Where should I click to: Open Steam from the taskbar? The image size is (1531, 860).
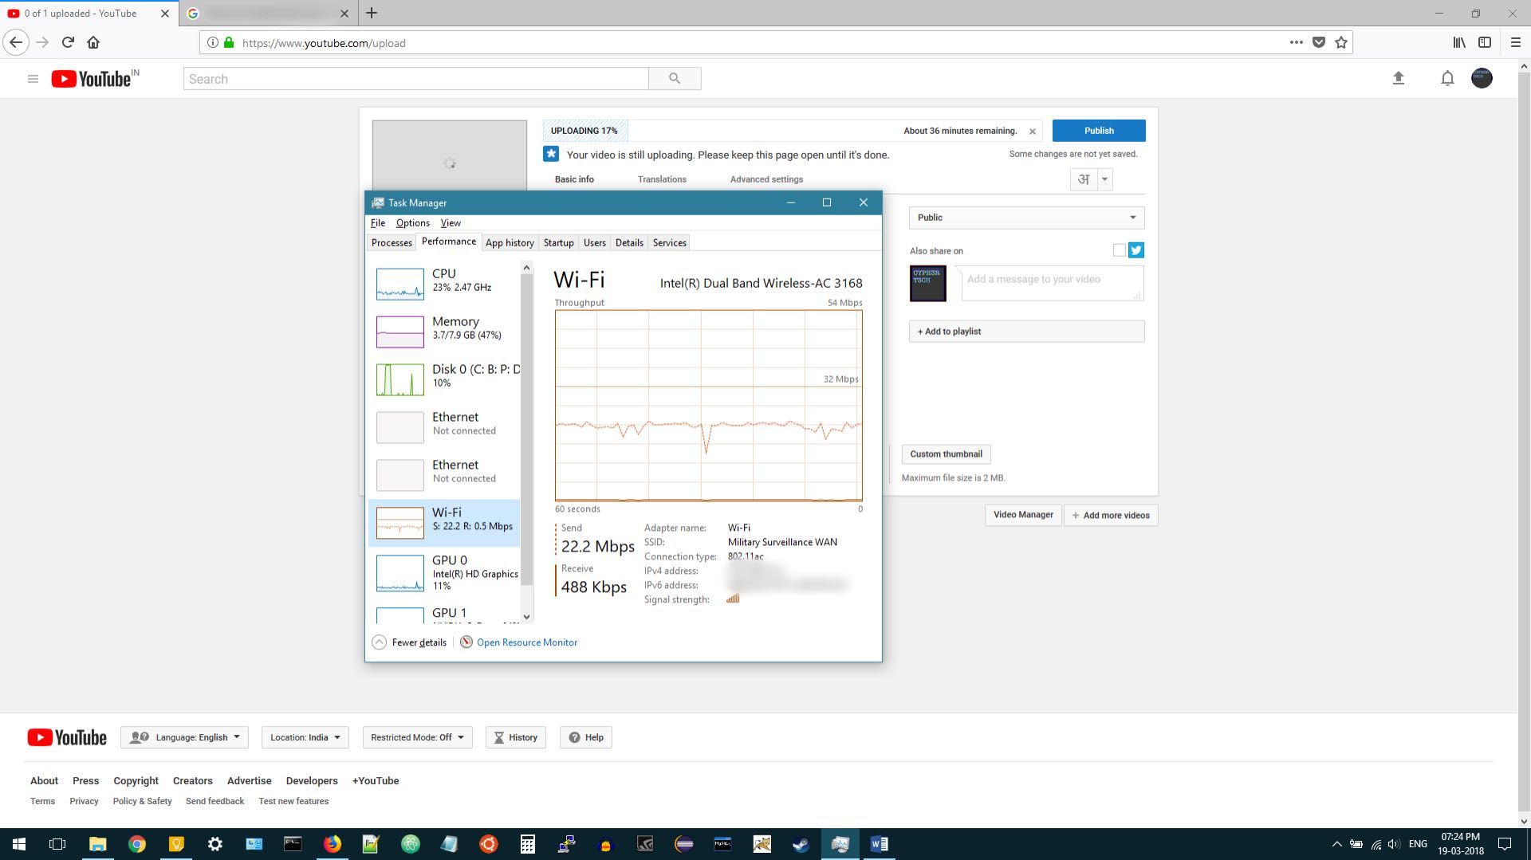pos(801,844)
